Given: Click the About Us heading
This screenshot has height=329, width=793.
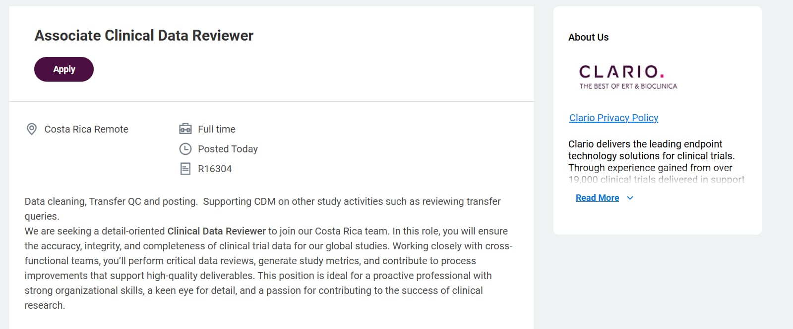Looking at the screenshot, I should coord(588,37).
